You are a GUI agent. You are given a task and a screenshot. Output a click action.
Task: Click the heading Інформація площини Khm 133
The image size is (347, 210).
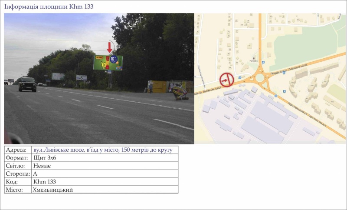49,7
